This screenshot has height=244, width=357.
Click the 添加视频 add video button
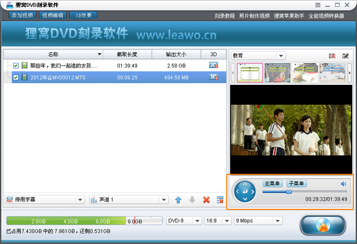click(x=22, y=15)
